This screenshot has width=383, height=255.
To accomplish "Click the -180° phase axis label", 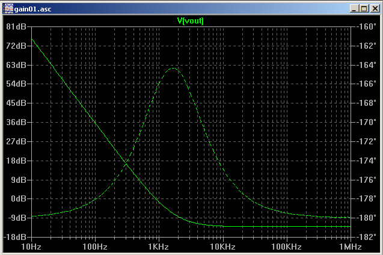I will (366, 218).
